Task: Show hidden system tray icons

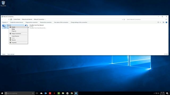Action: (x=154, y=93)
